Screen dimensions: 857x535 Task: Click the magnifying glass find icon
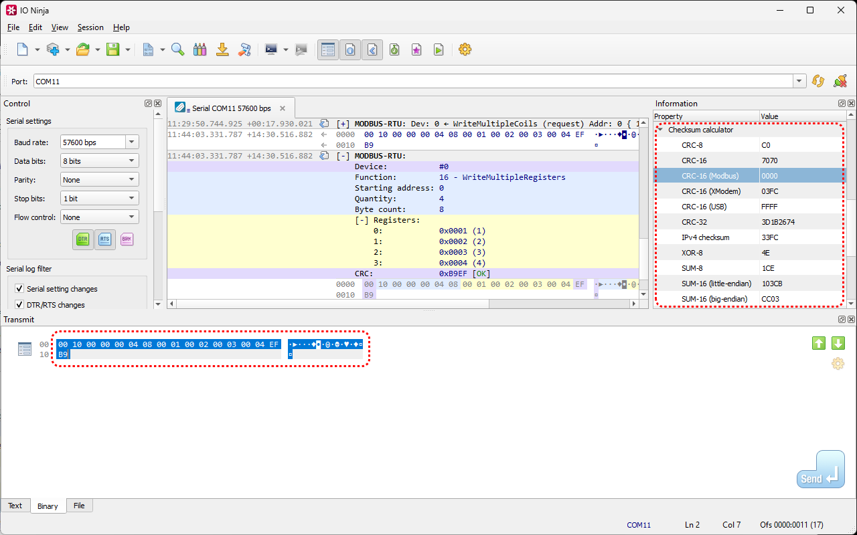point(177,49)
